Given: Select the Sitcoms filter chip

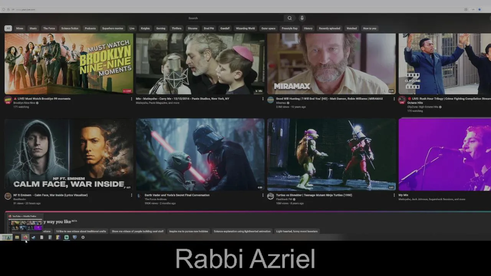Looking at the screenshot, I should [x=193, y=28].
